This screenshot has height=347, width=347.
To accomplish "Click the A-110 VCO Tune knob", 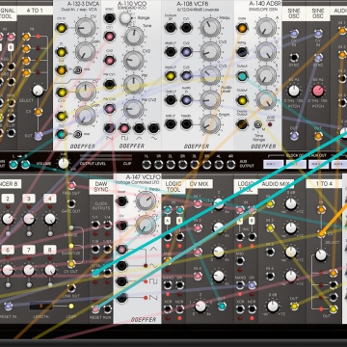I will tap(134, 36).
